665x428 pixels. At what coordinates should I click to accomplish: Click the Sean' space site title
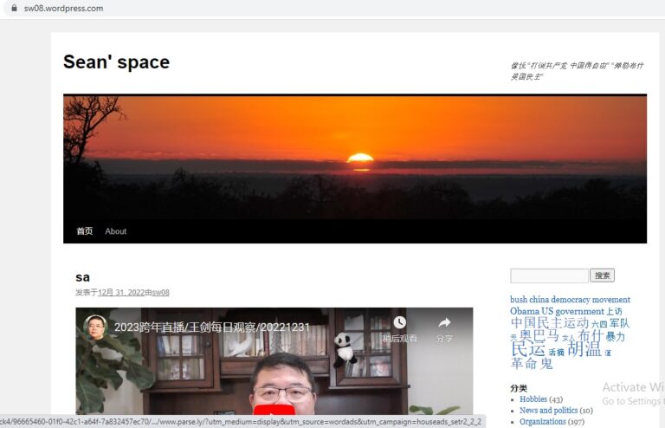(116, 62)
